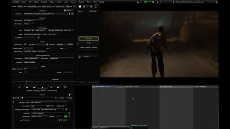Click the Input DRT refresh icon
This screenshot has height=129, width=230.
click(x=39, y=38)
